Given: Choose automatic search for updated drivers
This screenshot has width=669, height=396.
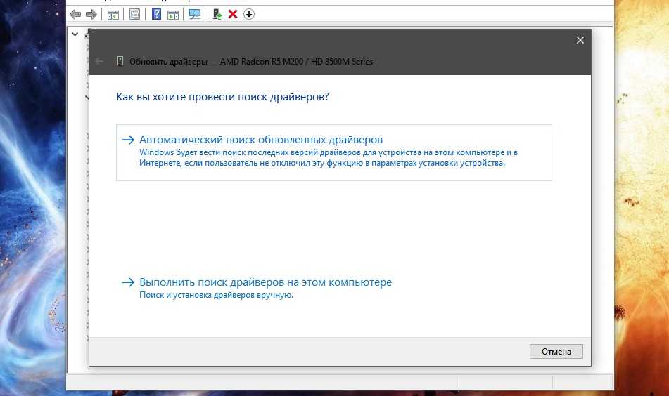Looking at the screenshot, I should point(334,152).
